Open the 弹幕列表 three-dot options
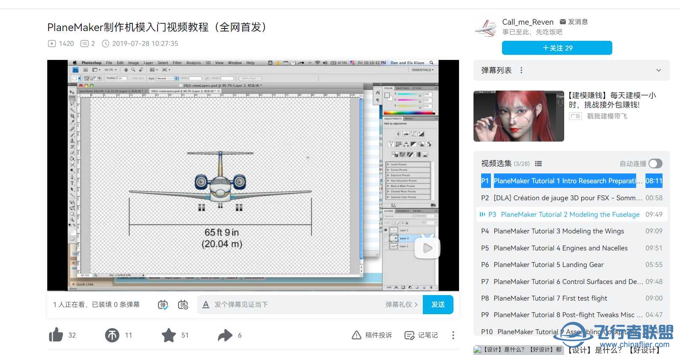 point(521,70)
